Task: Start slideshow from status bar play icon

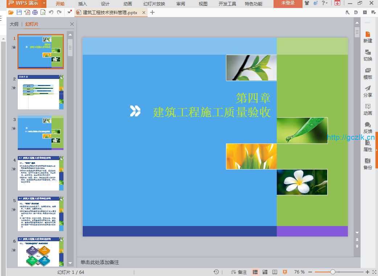Action: (285, 272)
